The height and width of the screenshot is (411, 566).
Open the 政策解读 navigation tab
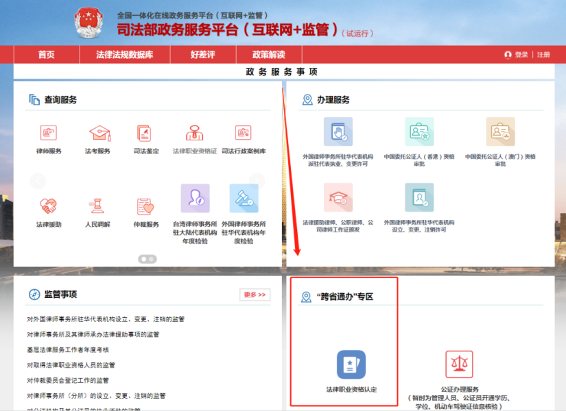(269, 55)
